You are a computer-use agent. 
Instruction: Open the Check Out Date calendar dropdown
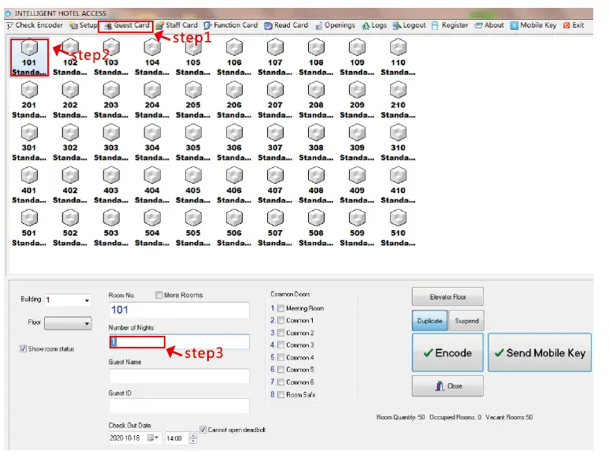pyautogui.click(x=153, y=438)
